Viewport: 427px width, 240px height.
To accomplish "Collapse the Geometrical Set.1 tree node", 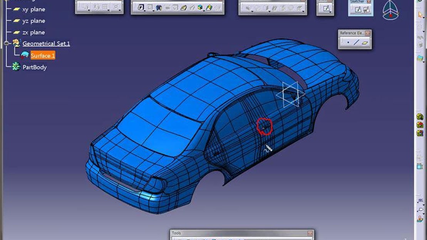I will coord(7,43).
